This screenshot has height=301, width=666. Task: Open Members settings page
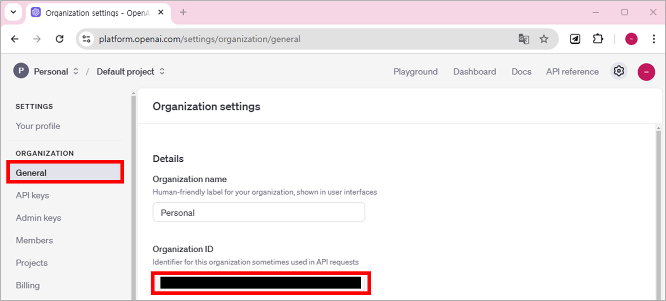[34, 240]
